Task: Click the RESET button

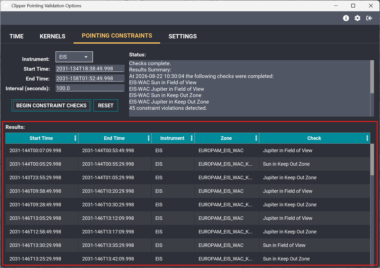Action: point(106,106)
